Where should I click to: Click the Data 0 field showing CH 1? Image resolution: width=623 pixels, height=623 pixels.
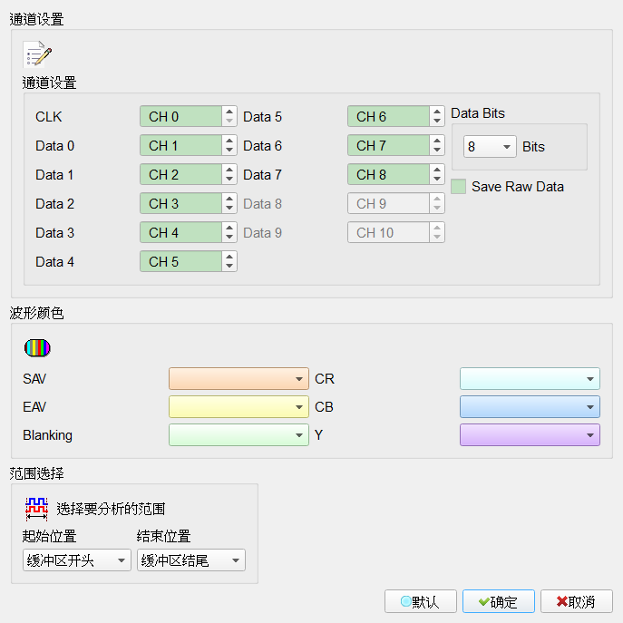click(x=180, y=145)
